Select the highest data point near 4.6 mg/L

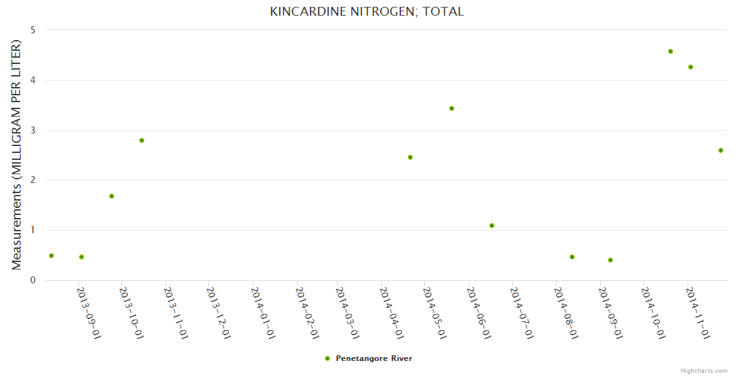pos(671,51)
